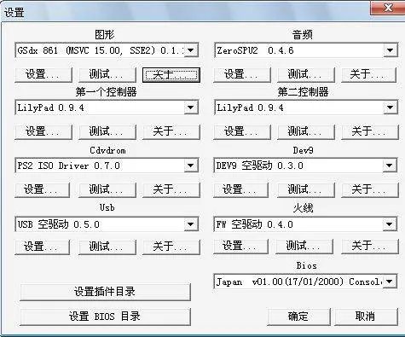The height and width of the screenshot is (337, 405).
Task: Click 设置 button under 图形
Action: click(43, 74)
